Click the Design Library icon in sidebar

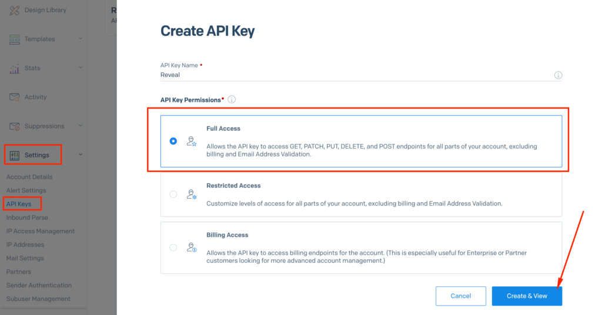tap(15, 10)
